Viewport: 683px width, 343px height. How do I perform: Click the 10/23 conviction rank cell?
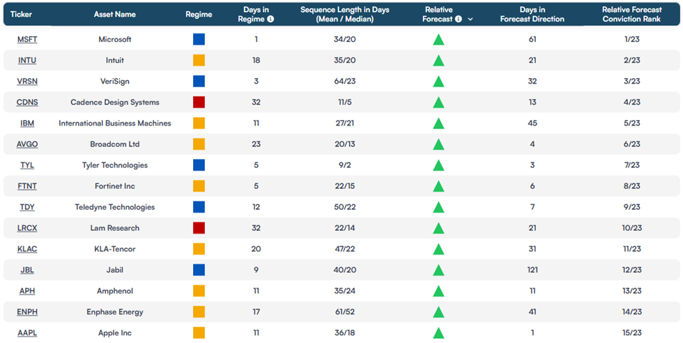coord(631,228)
